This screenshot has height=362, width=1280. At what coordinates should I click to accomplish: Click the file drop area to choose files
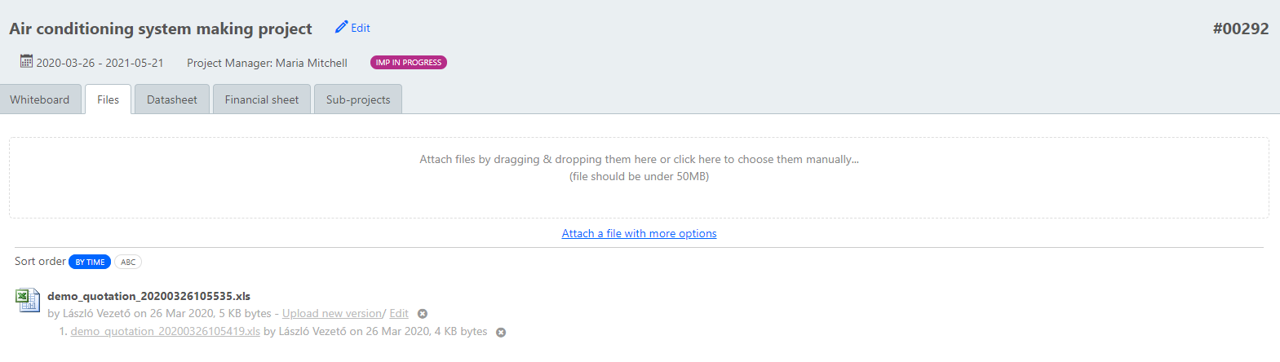click(x=639, y=178)
